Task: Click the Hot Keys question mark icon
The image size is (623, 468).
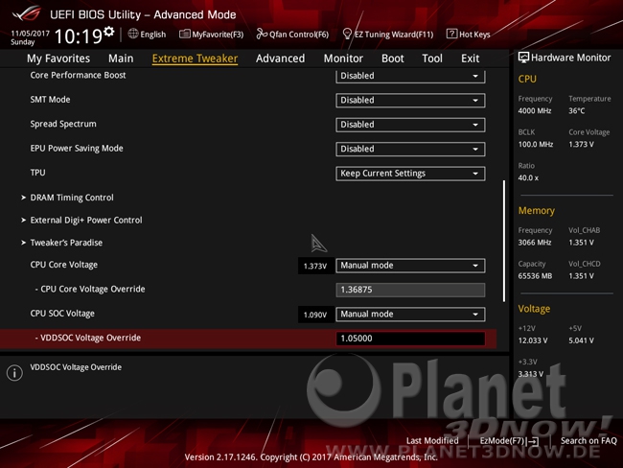Action: (451, 34)
